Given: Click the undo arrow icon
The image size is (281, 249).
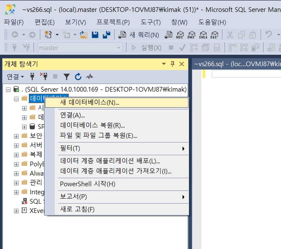Looking at the screenshot, I should click(269, 34).
